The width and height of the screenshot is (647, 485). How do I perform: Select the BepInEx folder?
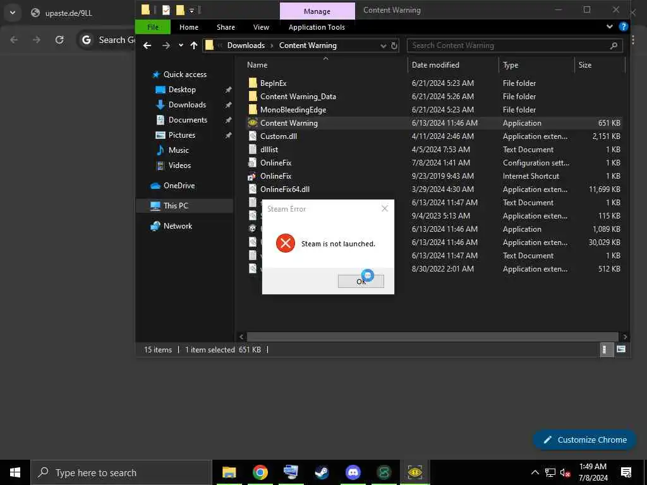tap(273, 83)
